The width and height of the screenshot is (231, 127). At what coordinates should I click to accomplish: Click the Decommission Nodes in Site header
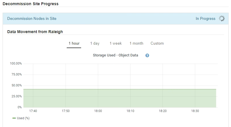pos(32,19)
